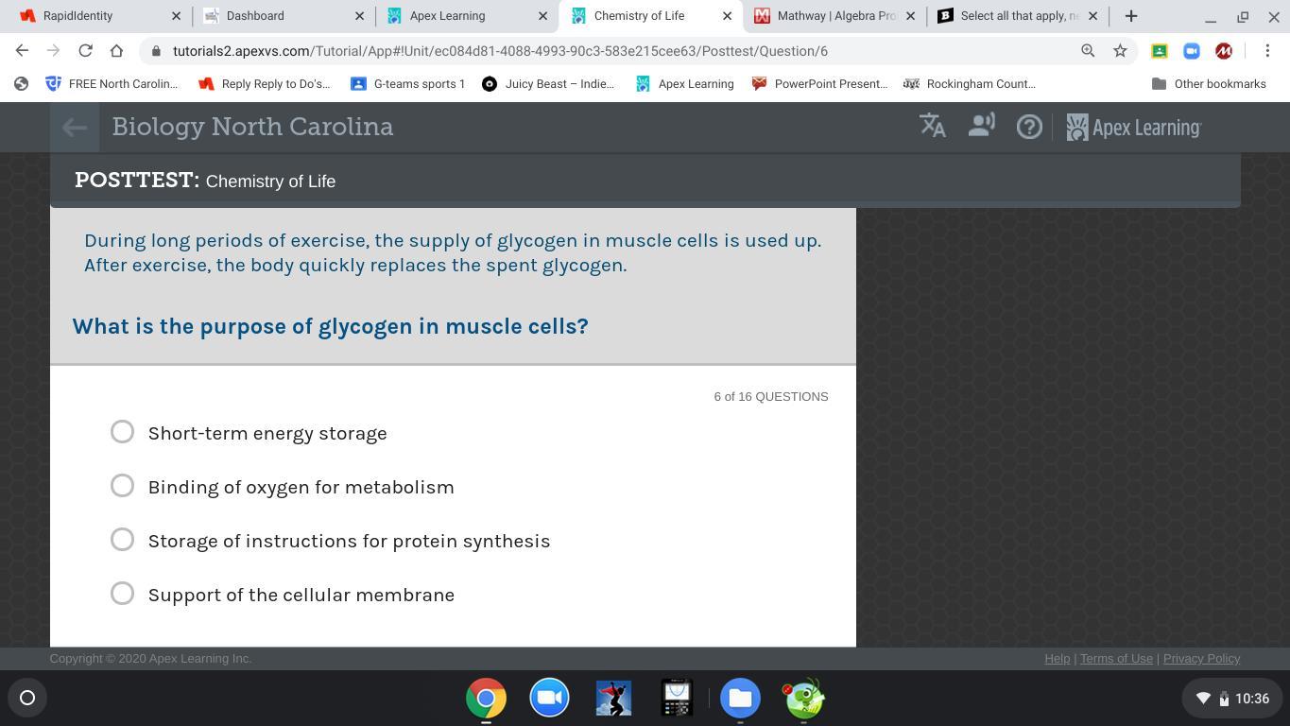Open 'Juicy Beast – Indie...' bookmark

pos(548,84)
